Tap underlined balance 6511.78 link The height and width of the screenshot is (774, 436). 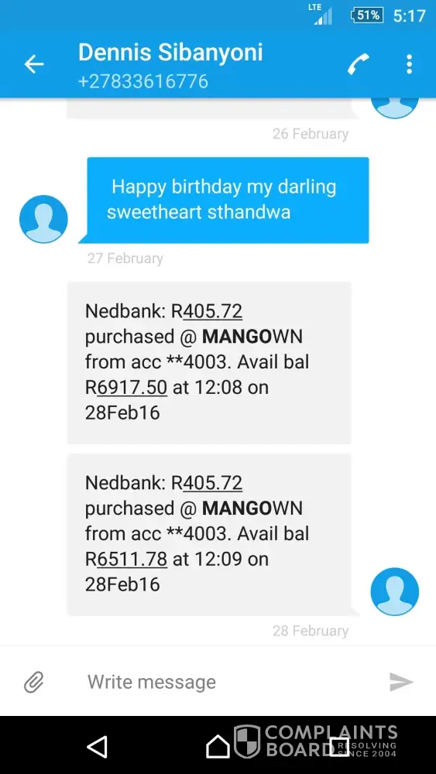(132, 560)
